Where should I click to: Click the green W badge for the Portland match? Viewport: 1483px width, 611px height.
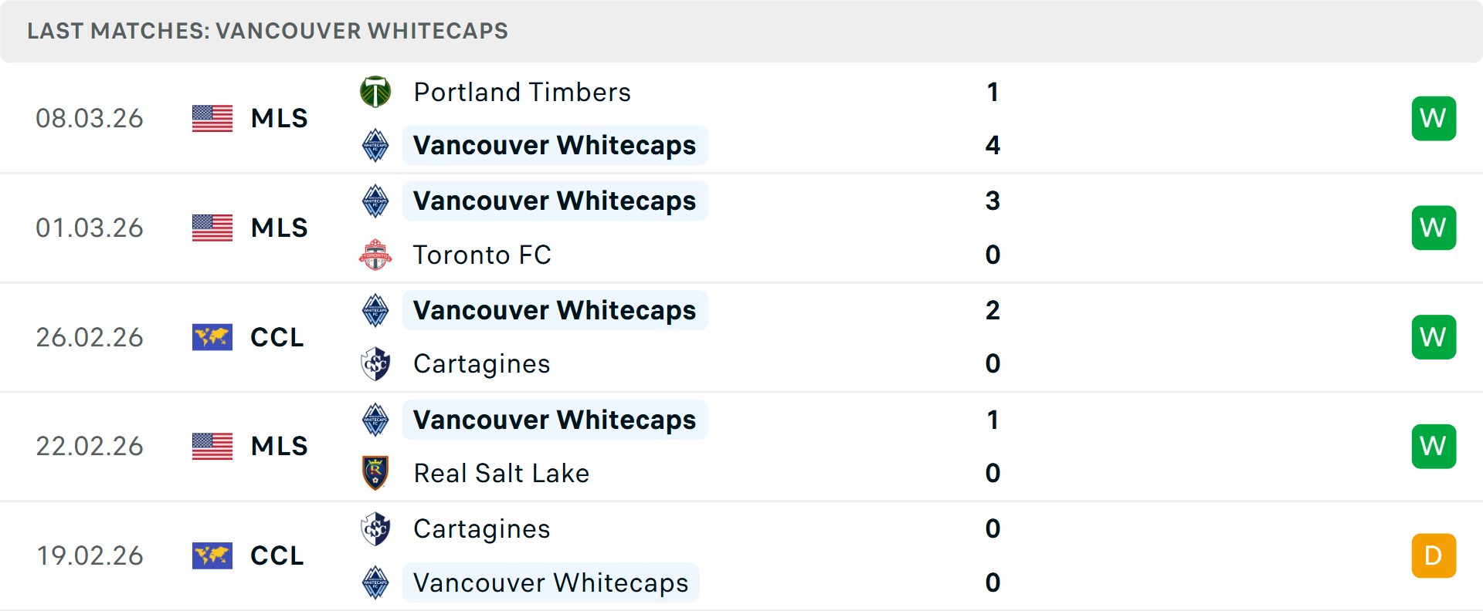pos(1434,118)
